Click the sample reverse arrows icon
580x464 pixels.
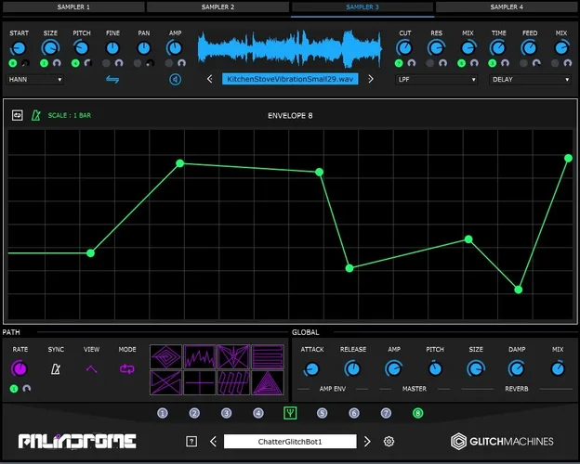pyautogui.click(x=112, y=80)
